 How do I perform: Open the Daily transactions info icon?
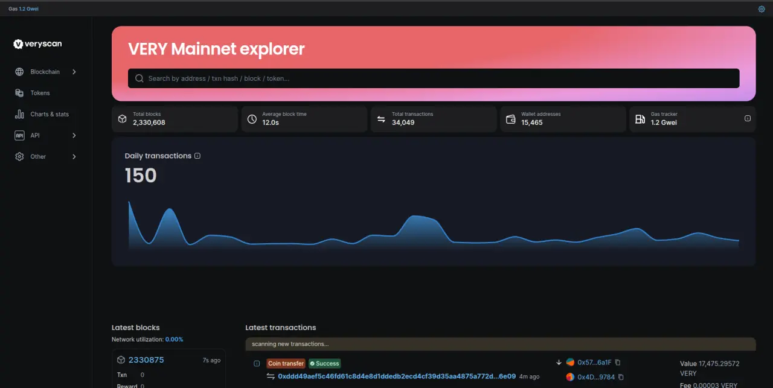(197, 156)
